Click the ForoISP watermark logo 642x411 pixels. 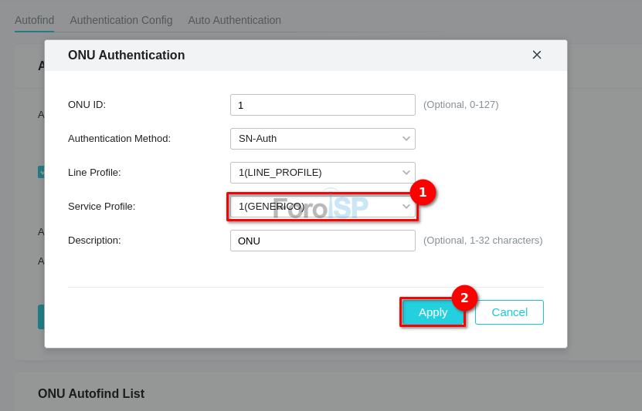point(321,207)
